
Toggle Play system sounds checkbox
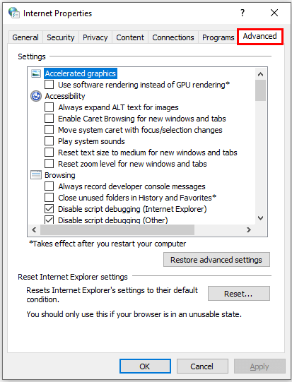(49, 141)
